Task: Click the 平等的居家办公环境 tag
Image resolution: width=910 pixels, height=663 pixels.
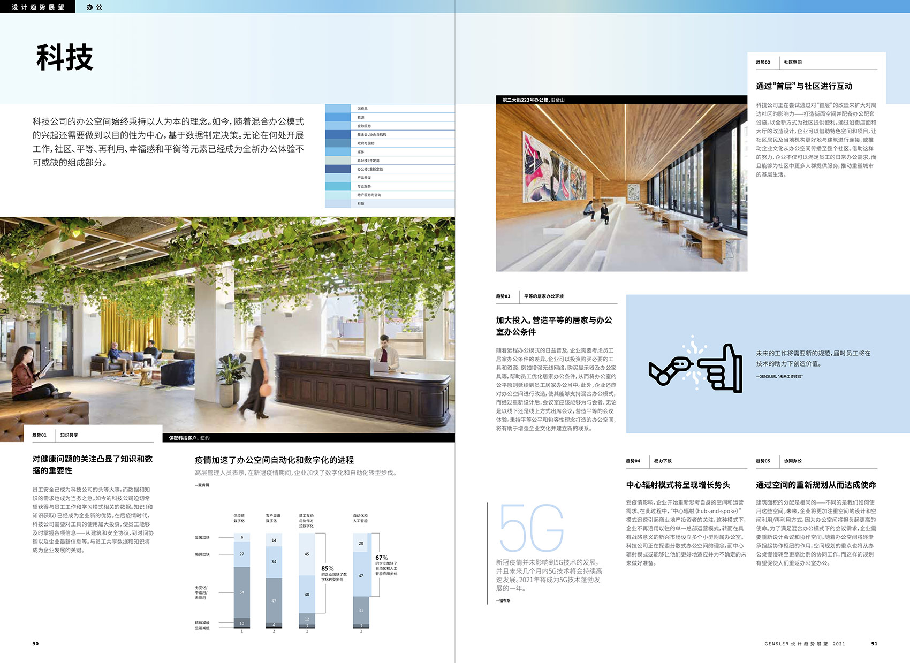Action: [x=544, y=296]
